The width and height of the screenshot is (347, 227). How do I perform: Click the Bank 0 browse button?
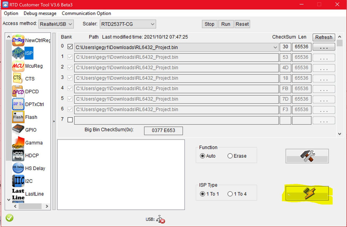[x=323, y=47]
